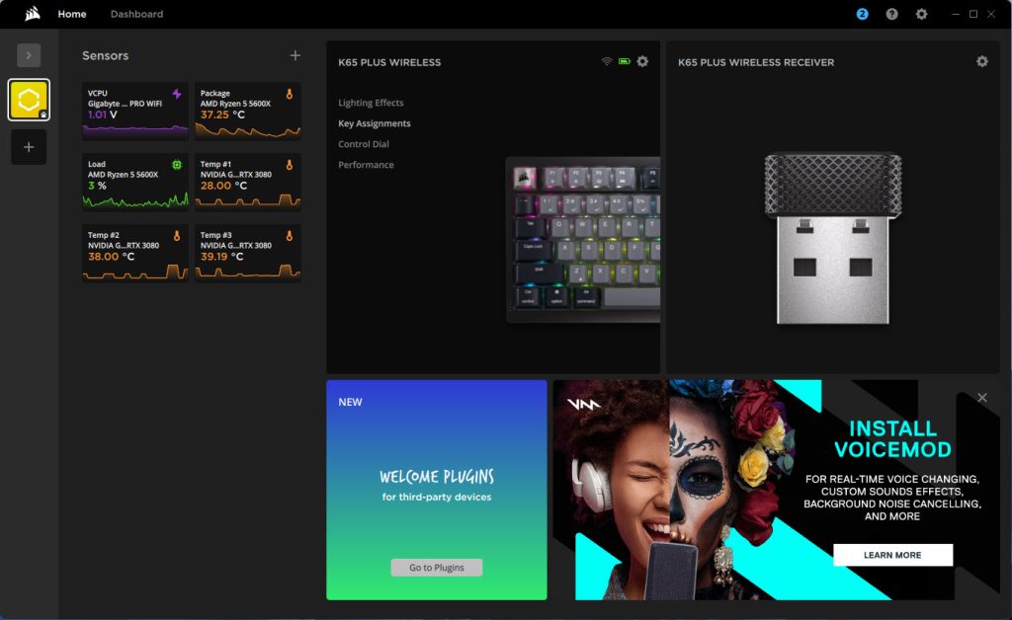1012x620 pixels.
Task: Expand the left sidebar with arrow
Action: point(29,55)
